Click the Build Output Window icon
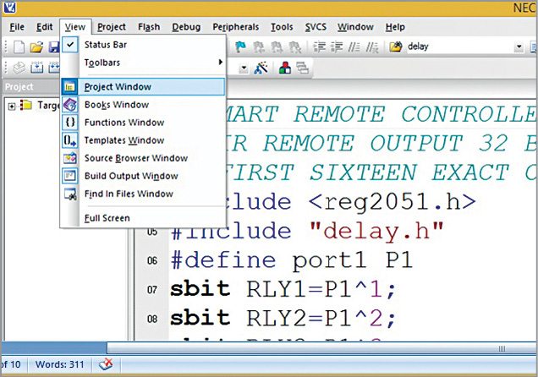Image resolution: width=538 pixels, height=377 pixels. tap(70, 176)
